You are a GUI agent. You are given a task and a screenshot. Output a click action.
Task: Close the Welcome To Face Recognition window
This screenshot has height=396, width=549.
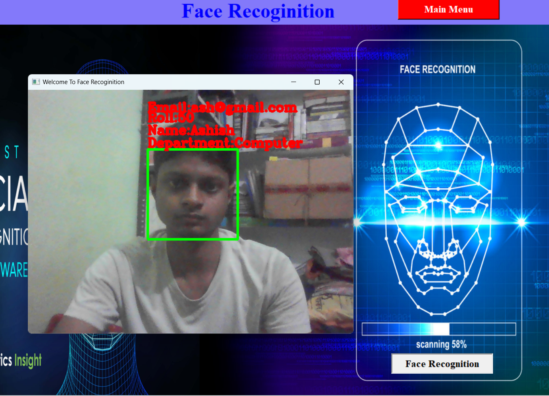point(341,82)
